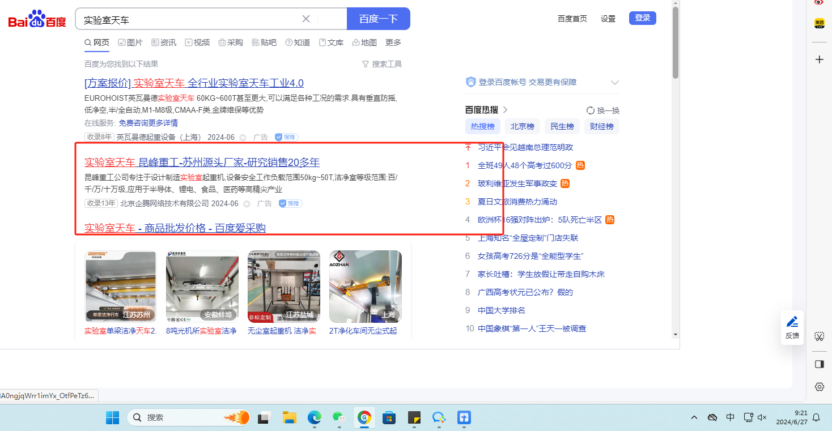Switch to the 文库 tab
832x431 pixels.
331,42
